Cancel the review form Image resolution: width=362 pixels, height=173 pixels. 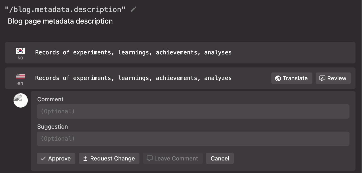(220, 158)
